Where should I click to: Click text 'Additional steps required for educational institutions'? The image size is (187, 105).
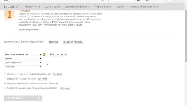tap(32, 88)
